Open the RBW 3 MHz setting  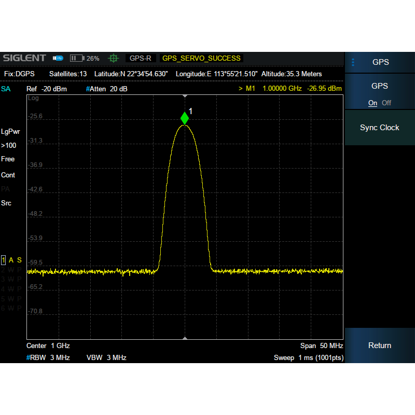click(48, 357)
